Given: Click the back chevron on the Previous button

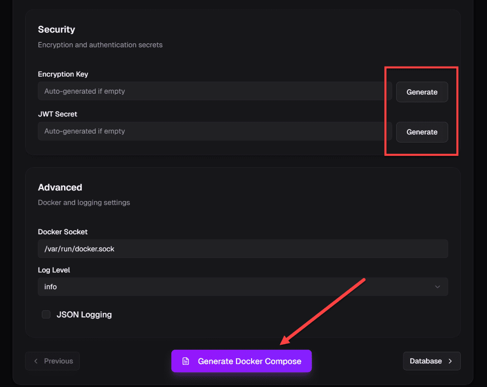Looking at the screenshot, I should pyautogui.click(x=35, y=361).
